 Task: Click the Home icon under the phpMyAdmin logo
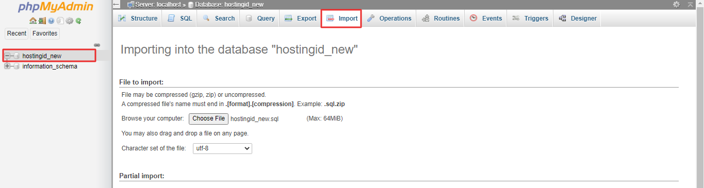[x=33, y=21]
